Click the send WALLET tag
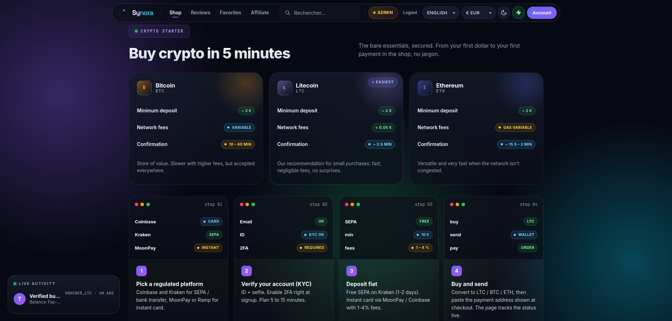Image resolution: width=672 pixels, height=321 pixels. pos(524,235)
